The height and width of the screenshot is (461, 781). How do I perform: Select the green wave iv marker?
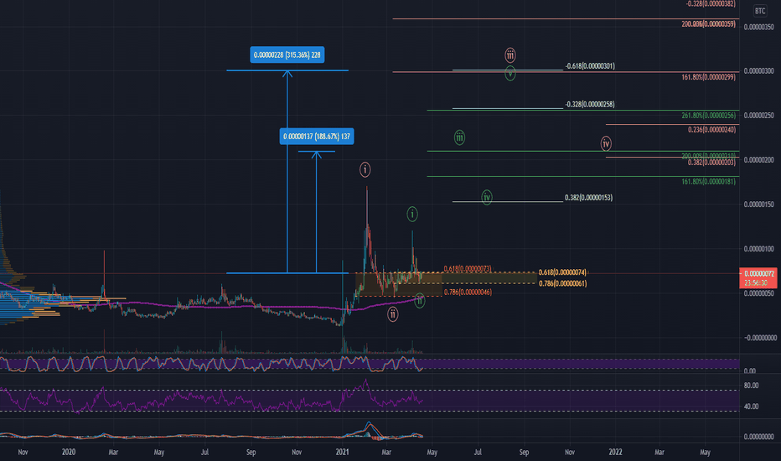(x=487, y=197)
